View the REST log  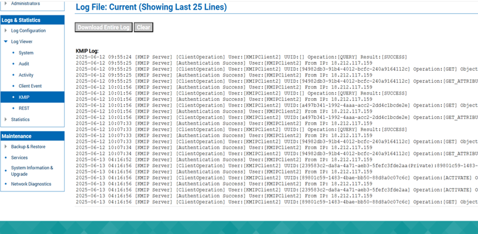pos(24,108)
